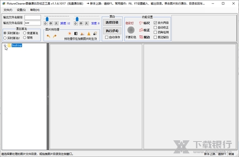Click the left image preview pane
The width and height of the screenshot is (239, 157).
click(x=96, y=97)
